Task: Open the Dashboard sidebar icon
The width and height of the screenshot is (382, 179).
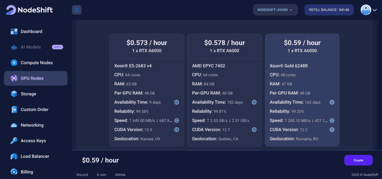Action: click(x=14, y=31)
